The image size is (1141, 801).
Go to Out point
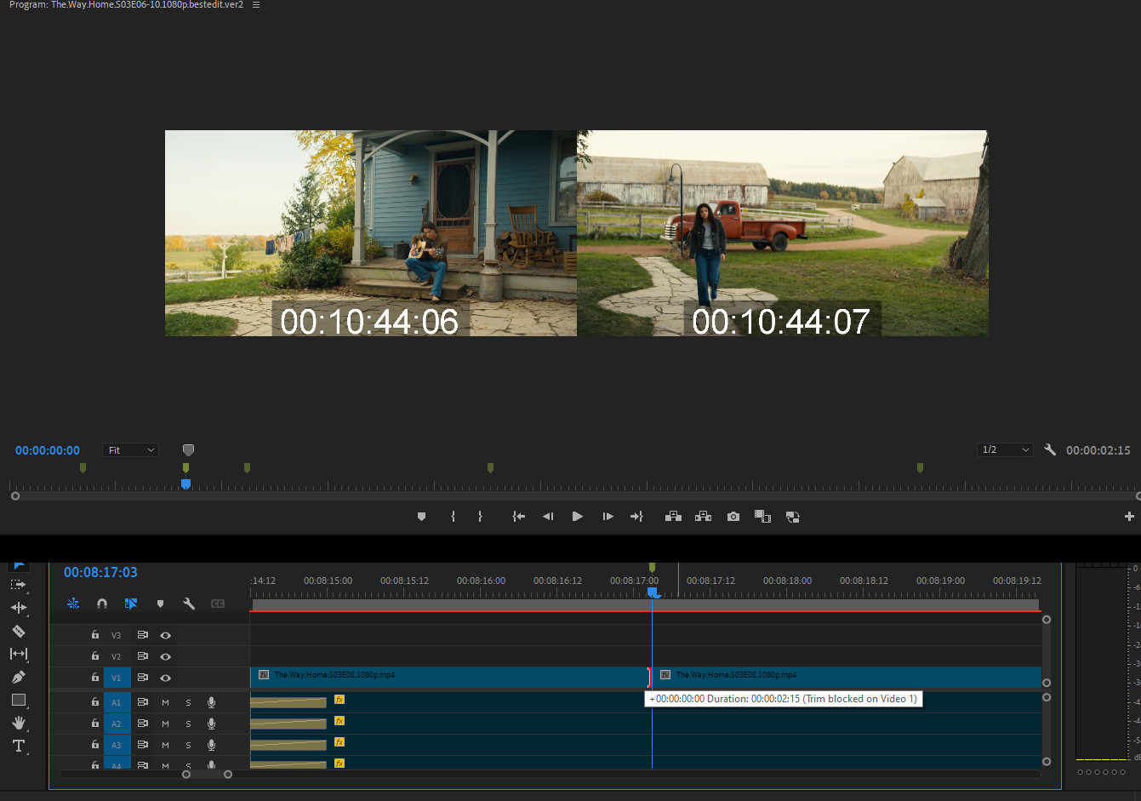pyautogui.click(x=636, y=517)
